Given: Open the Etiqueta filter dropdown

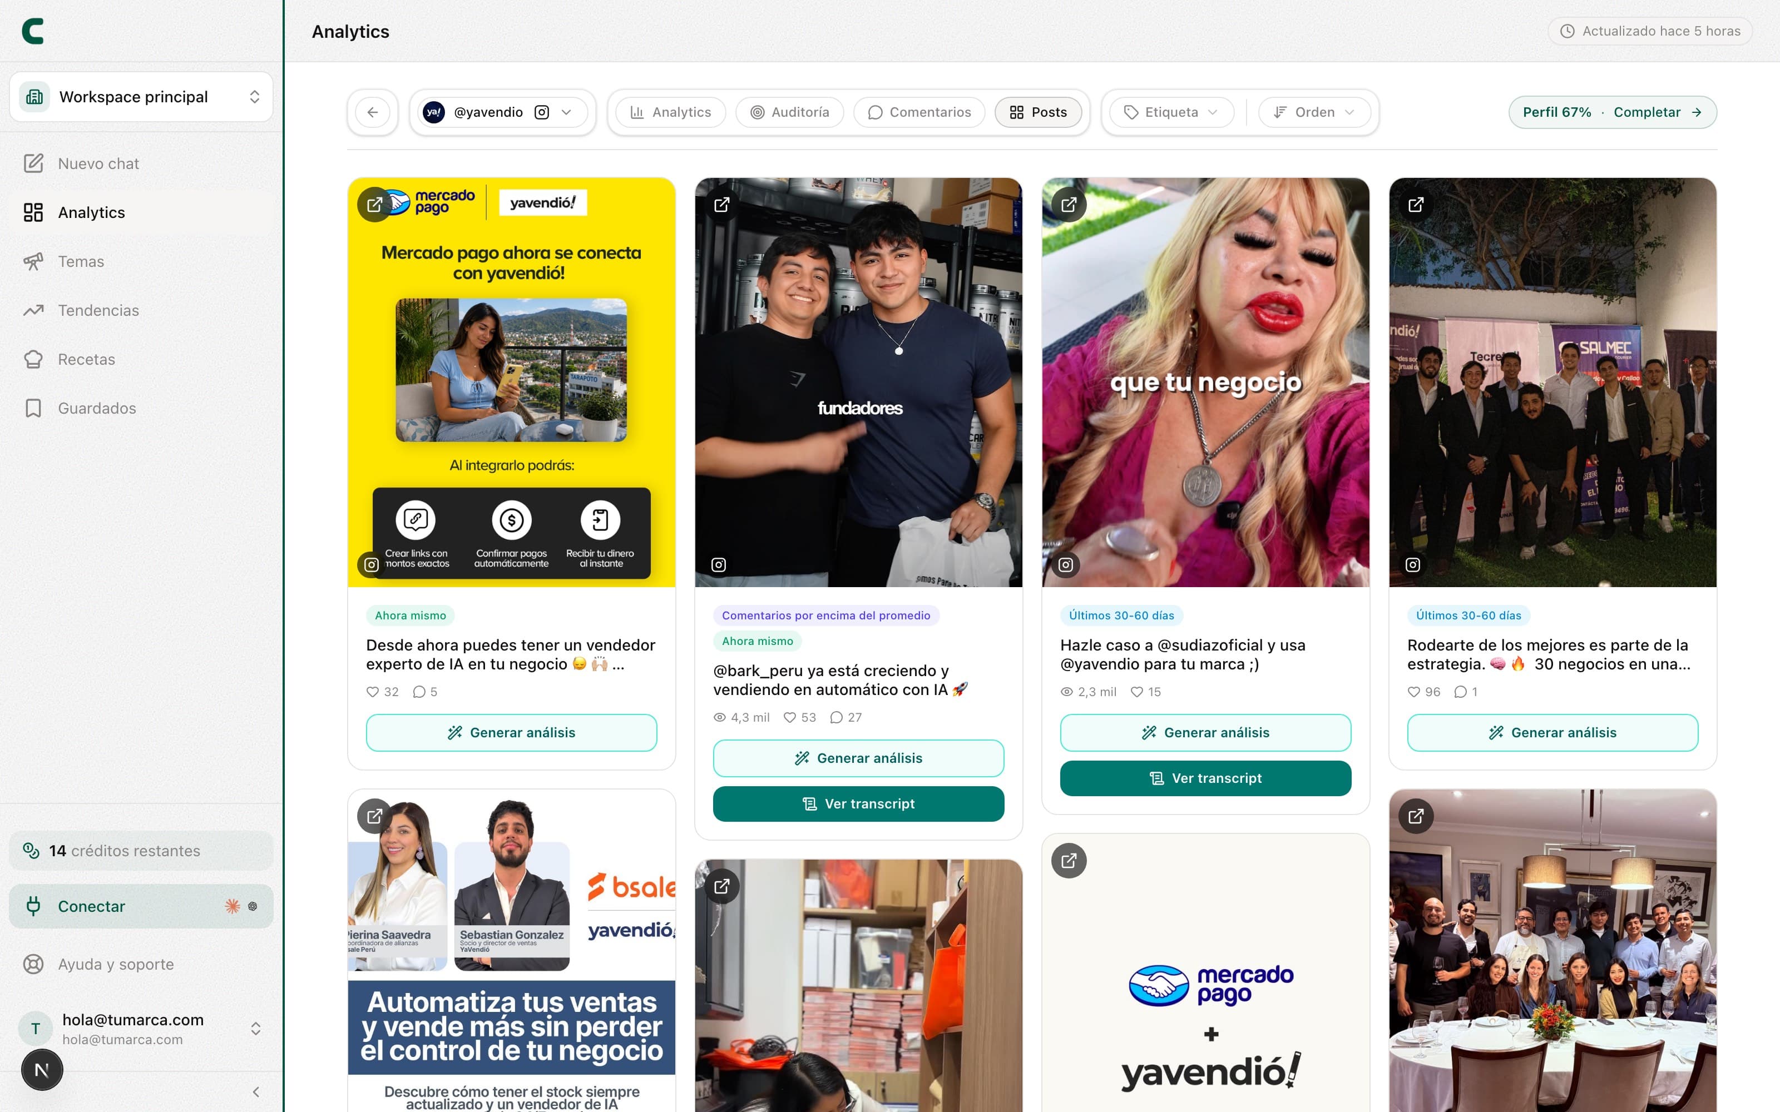Looking at the screenshot, I should click(1171, 112).
